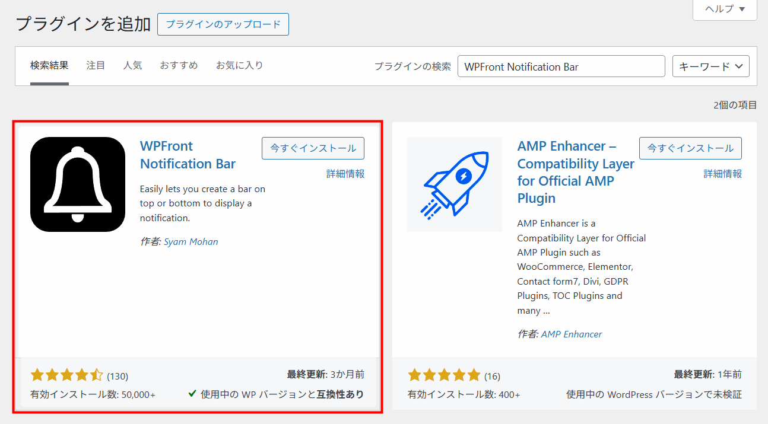768x424 pixels.
Task: Click the 互換性あり compatibility text
Action: (x=340, y=394)
